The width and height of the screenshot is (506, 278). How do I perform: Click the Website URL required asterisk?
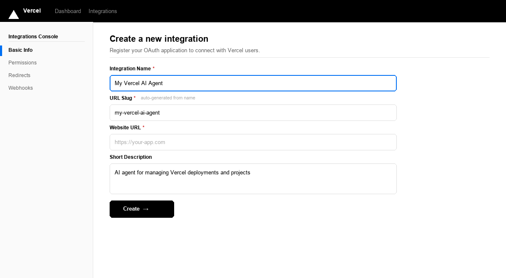tap(143, 127)
